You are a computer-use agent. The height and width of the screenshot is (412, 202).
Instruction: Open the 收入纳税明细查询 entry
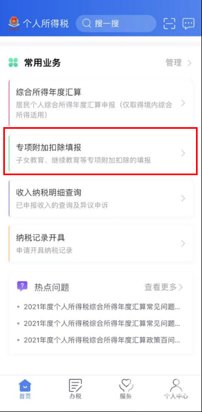pyautogui.click(x=101, y=199)
